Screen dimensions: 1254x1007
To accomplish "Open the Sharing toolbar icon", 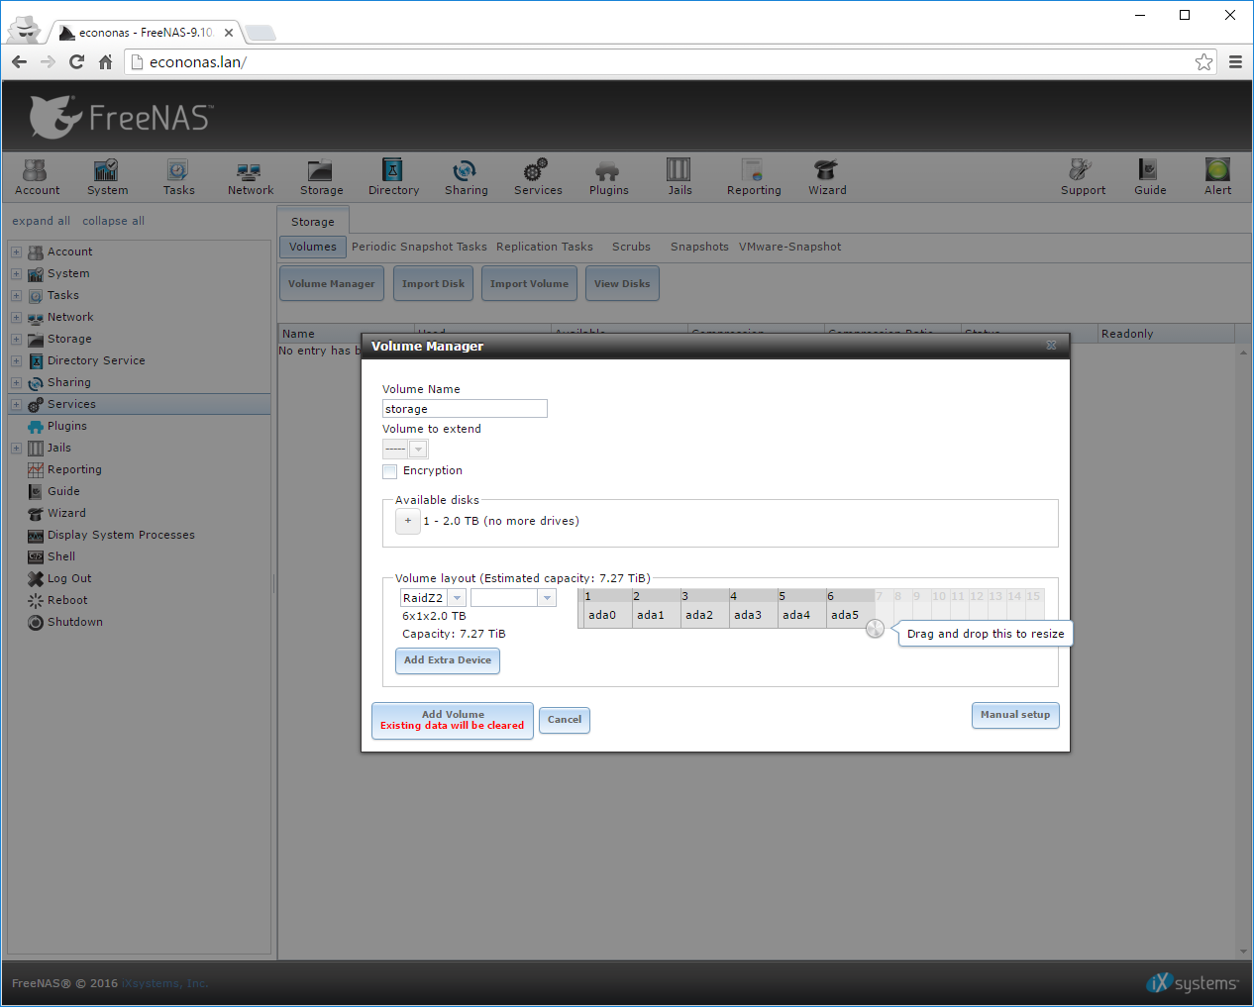I will [466, 177].
